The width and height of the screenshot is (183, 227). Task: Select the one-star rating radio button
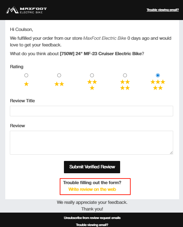(26, 75)
